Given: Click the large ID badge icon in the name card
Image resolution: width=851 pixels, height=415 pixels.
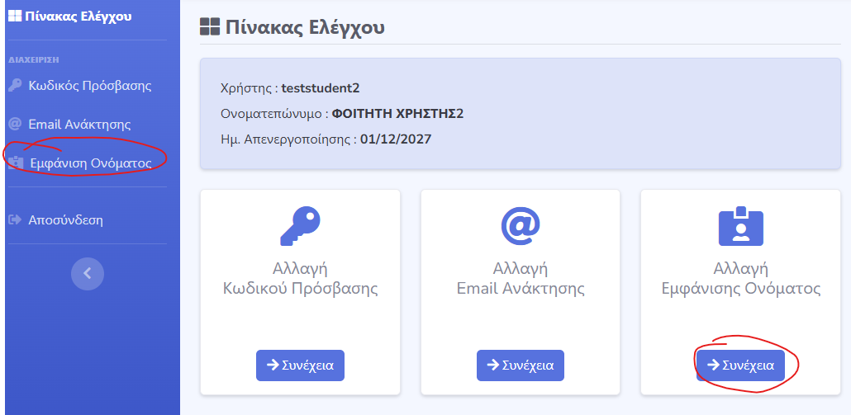Looking at the screenshot, I should click(740, 226).
